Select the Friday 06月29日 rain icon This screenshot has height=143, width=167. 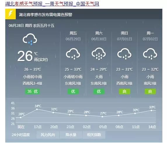73,54
